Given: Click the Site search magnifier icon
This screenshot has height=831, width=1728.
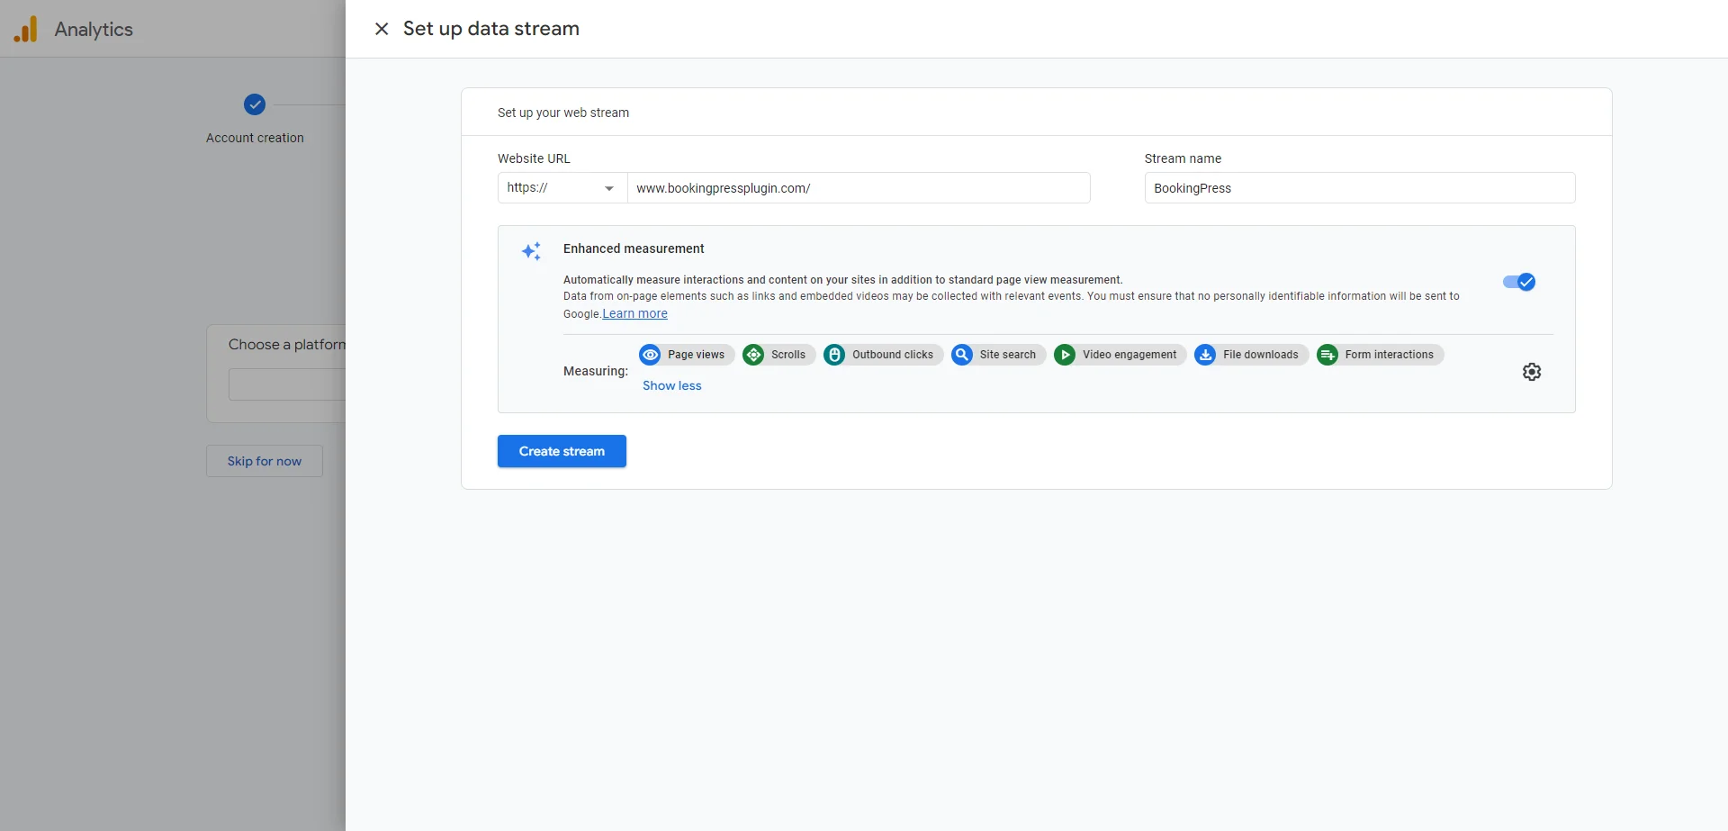Looking at the screenshot, I should [x=962, y=355].
